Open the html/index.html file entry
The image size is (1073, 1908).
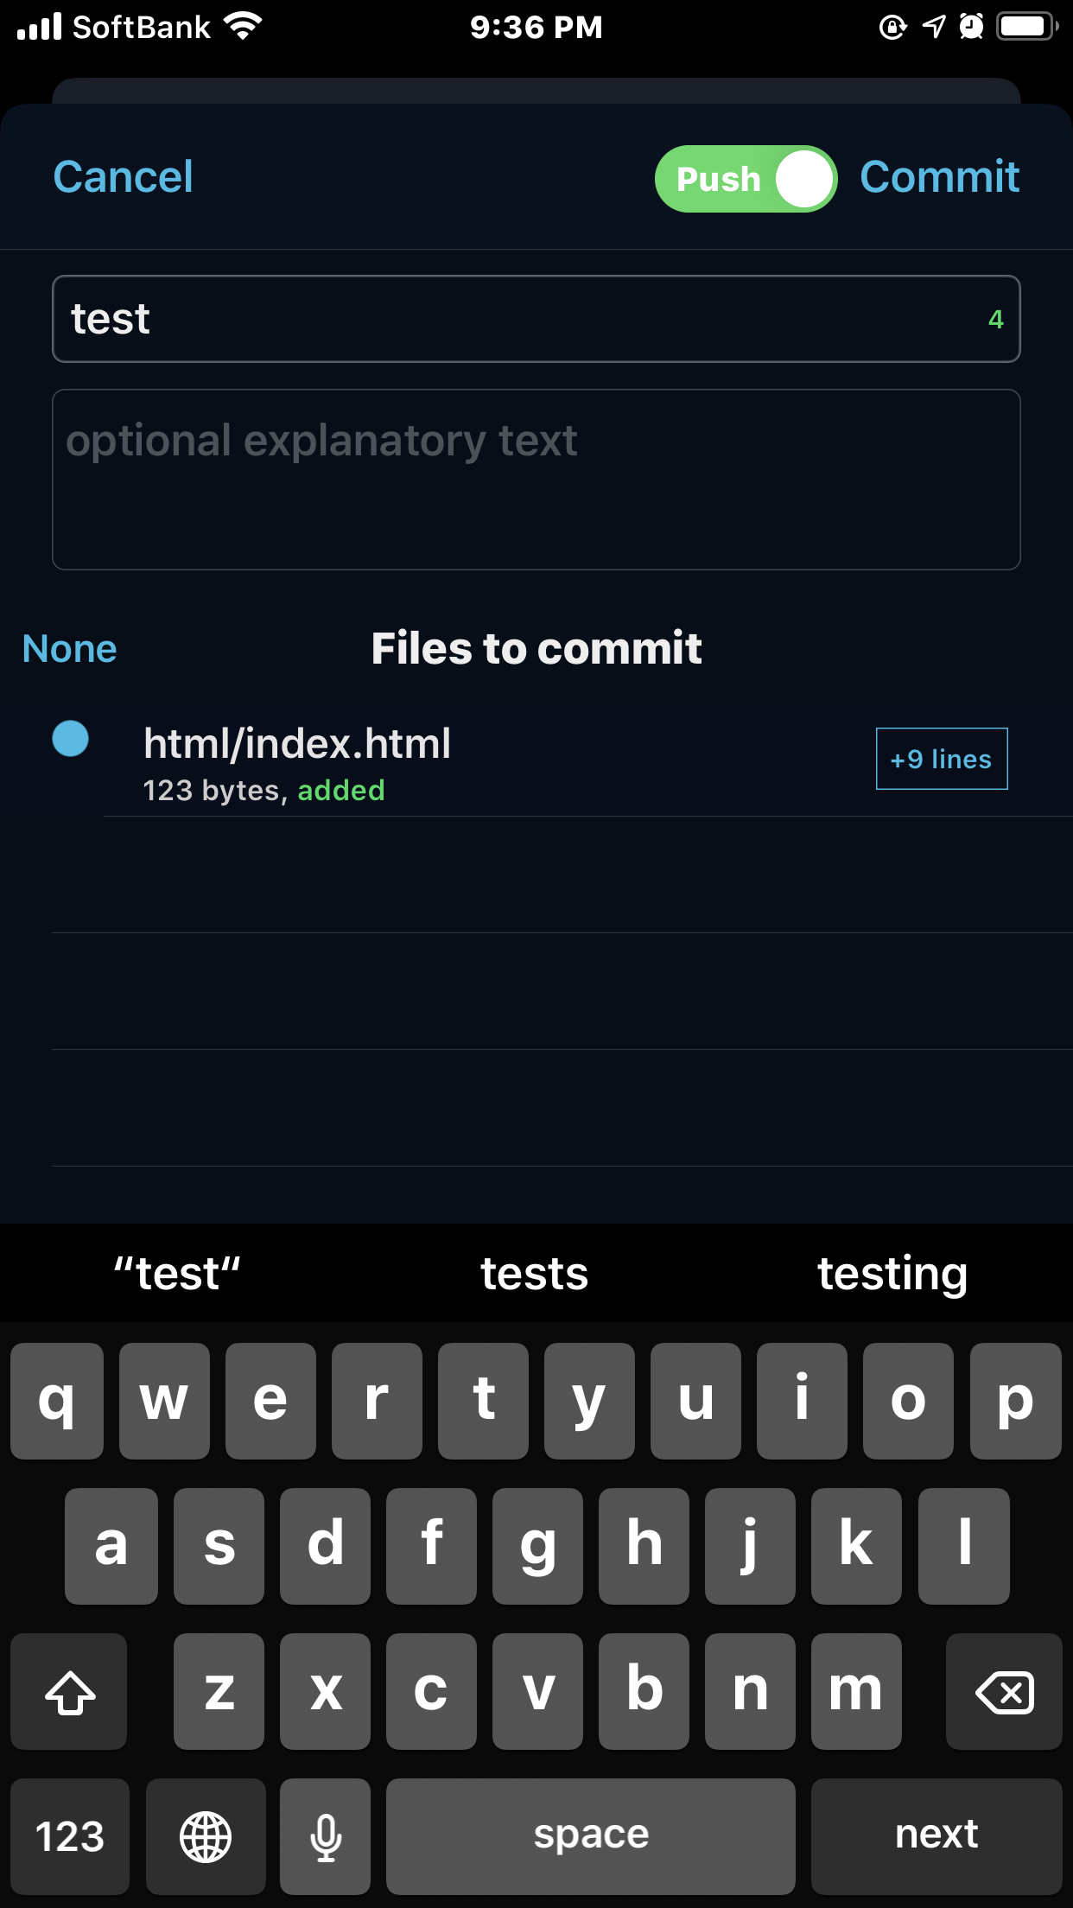tap(297, 743)
